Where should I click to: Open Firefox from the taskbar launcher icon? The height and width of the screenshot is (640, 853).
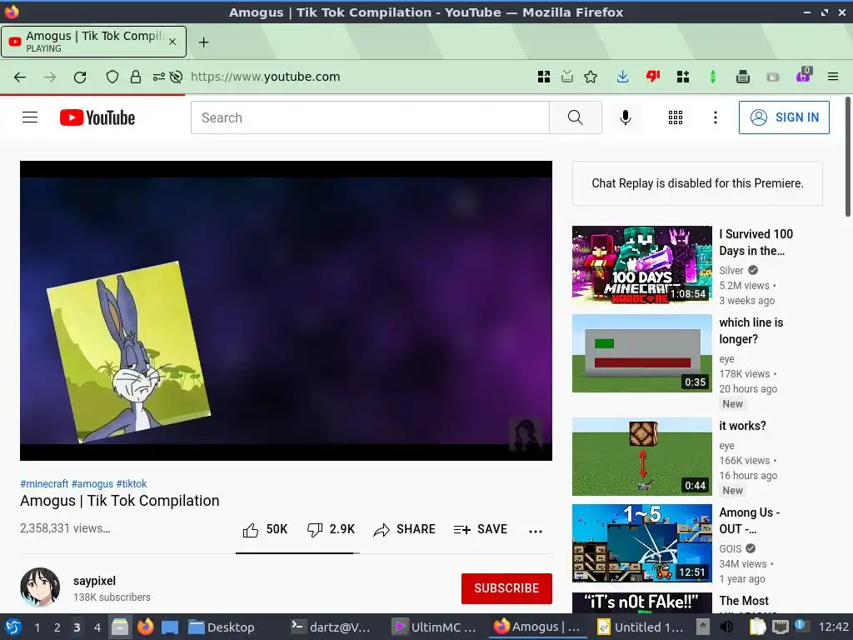tap(145, 627)
